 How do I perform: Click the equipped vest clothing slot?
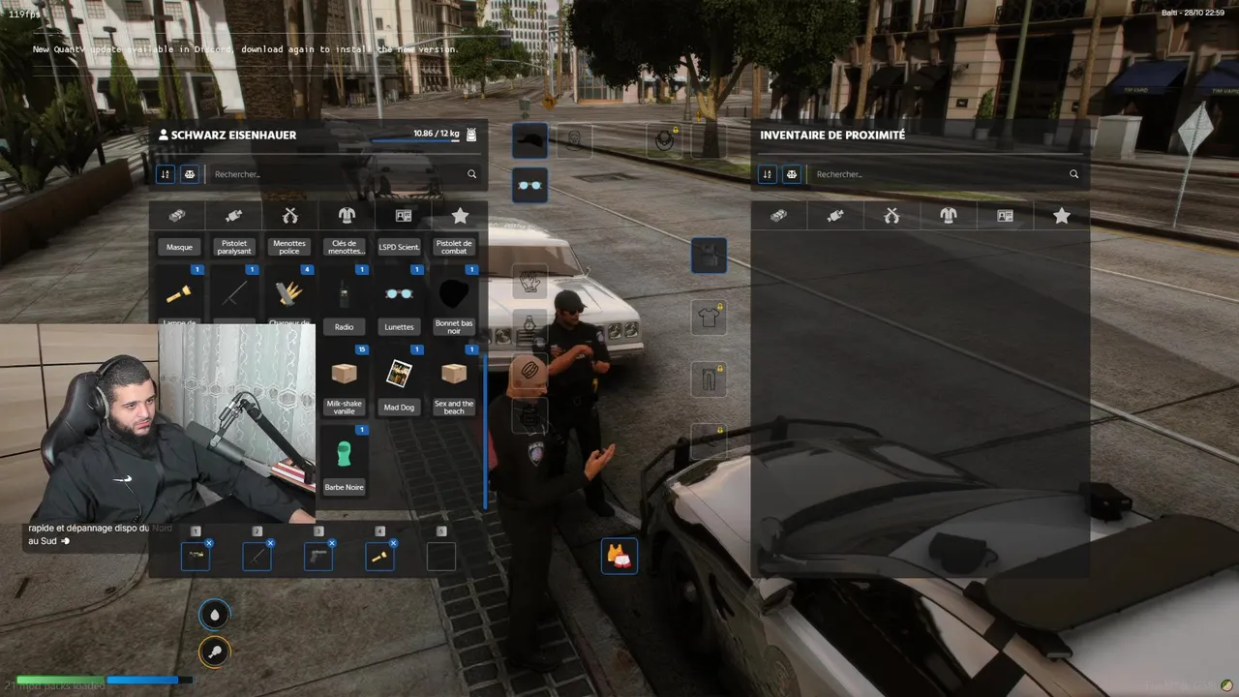tap(709, 256)
